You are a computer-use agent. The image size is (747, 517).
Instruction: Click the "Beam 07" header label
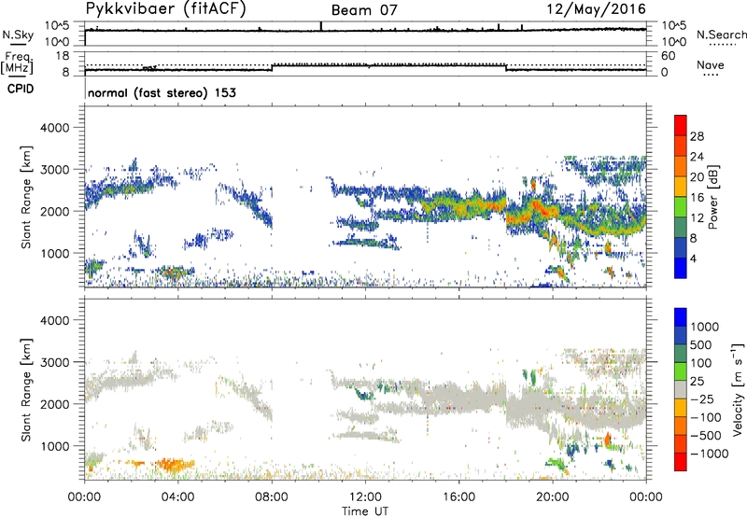click(364, 10)
